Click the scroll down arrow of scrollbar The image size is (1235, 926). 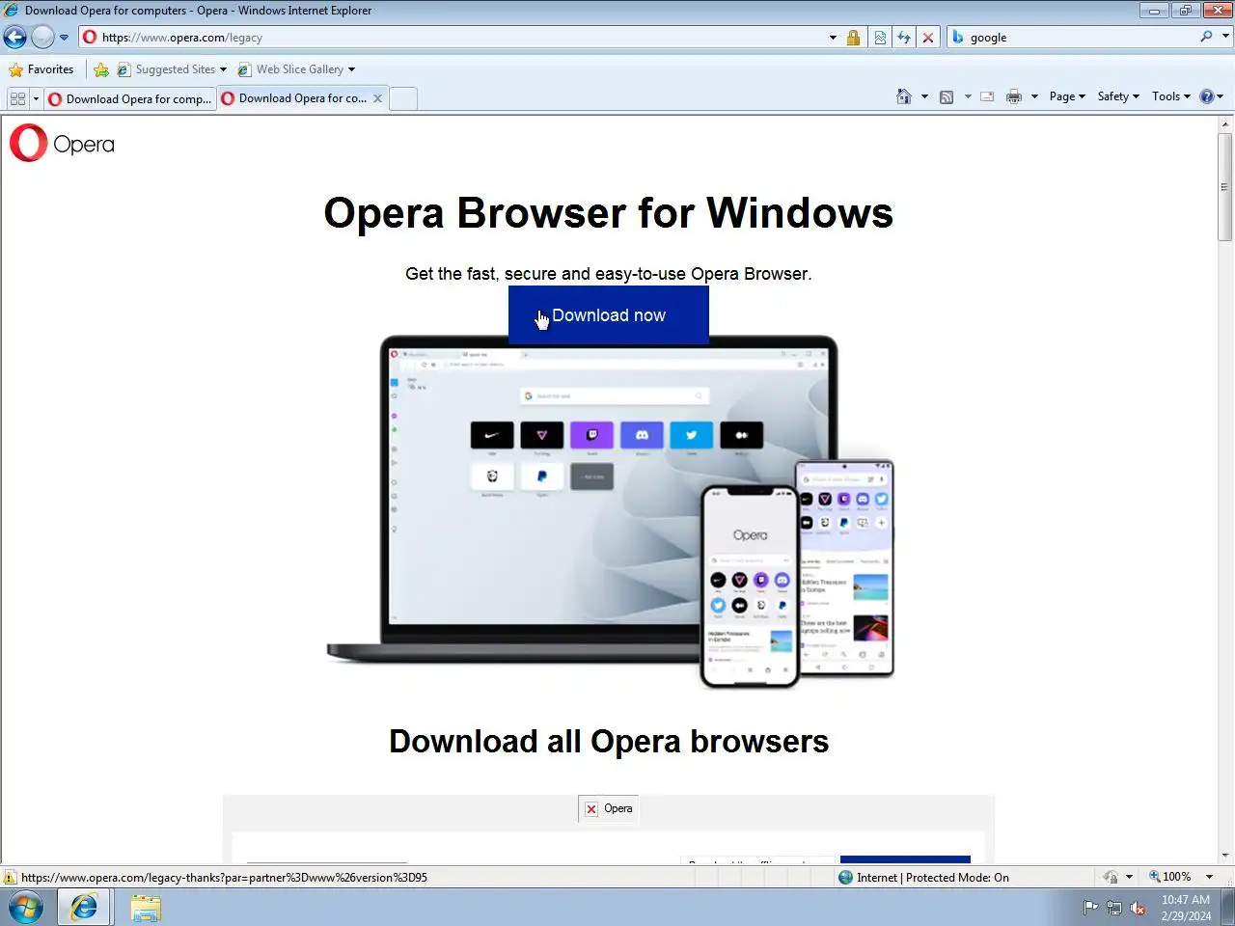click(x=1225, y=856)
